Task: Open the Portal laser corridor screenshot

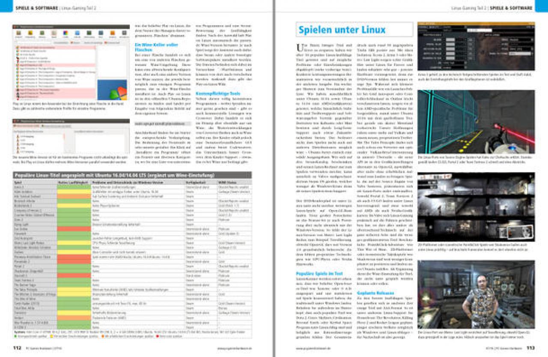Action: pos(476,123)
